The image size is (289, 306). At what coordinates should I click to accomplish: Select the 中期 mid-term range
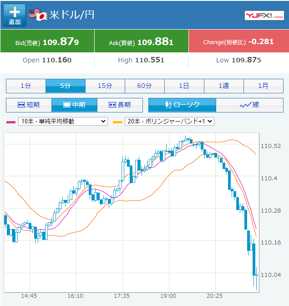coord(74,105)
